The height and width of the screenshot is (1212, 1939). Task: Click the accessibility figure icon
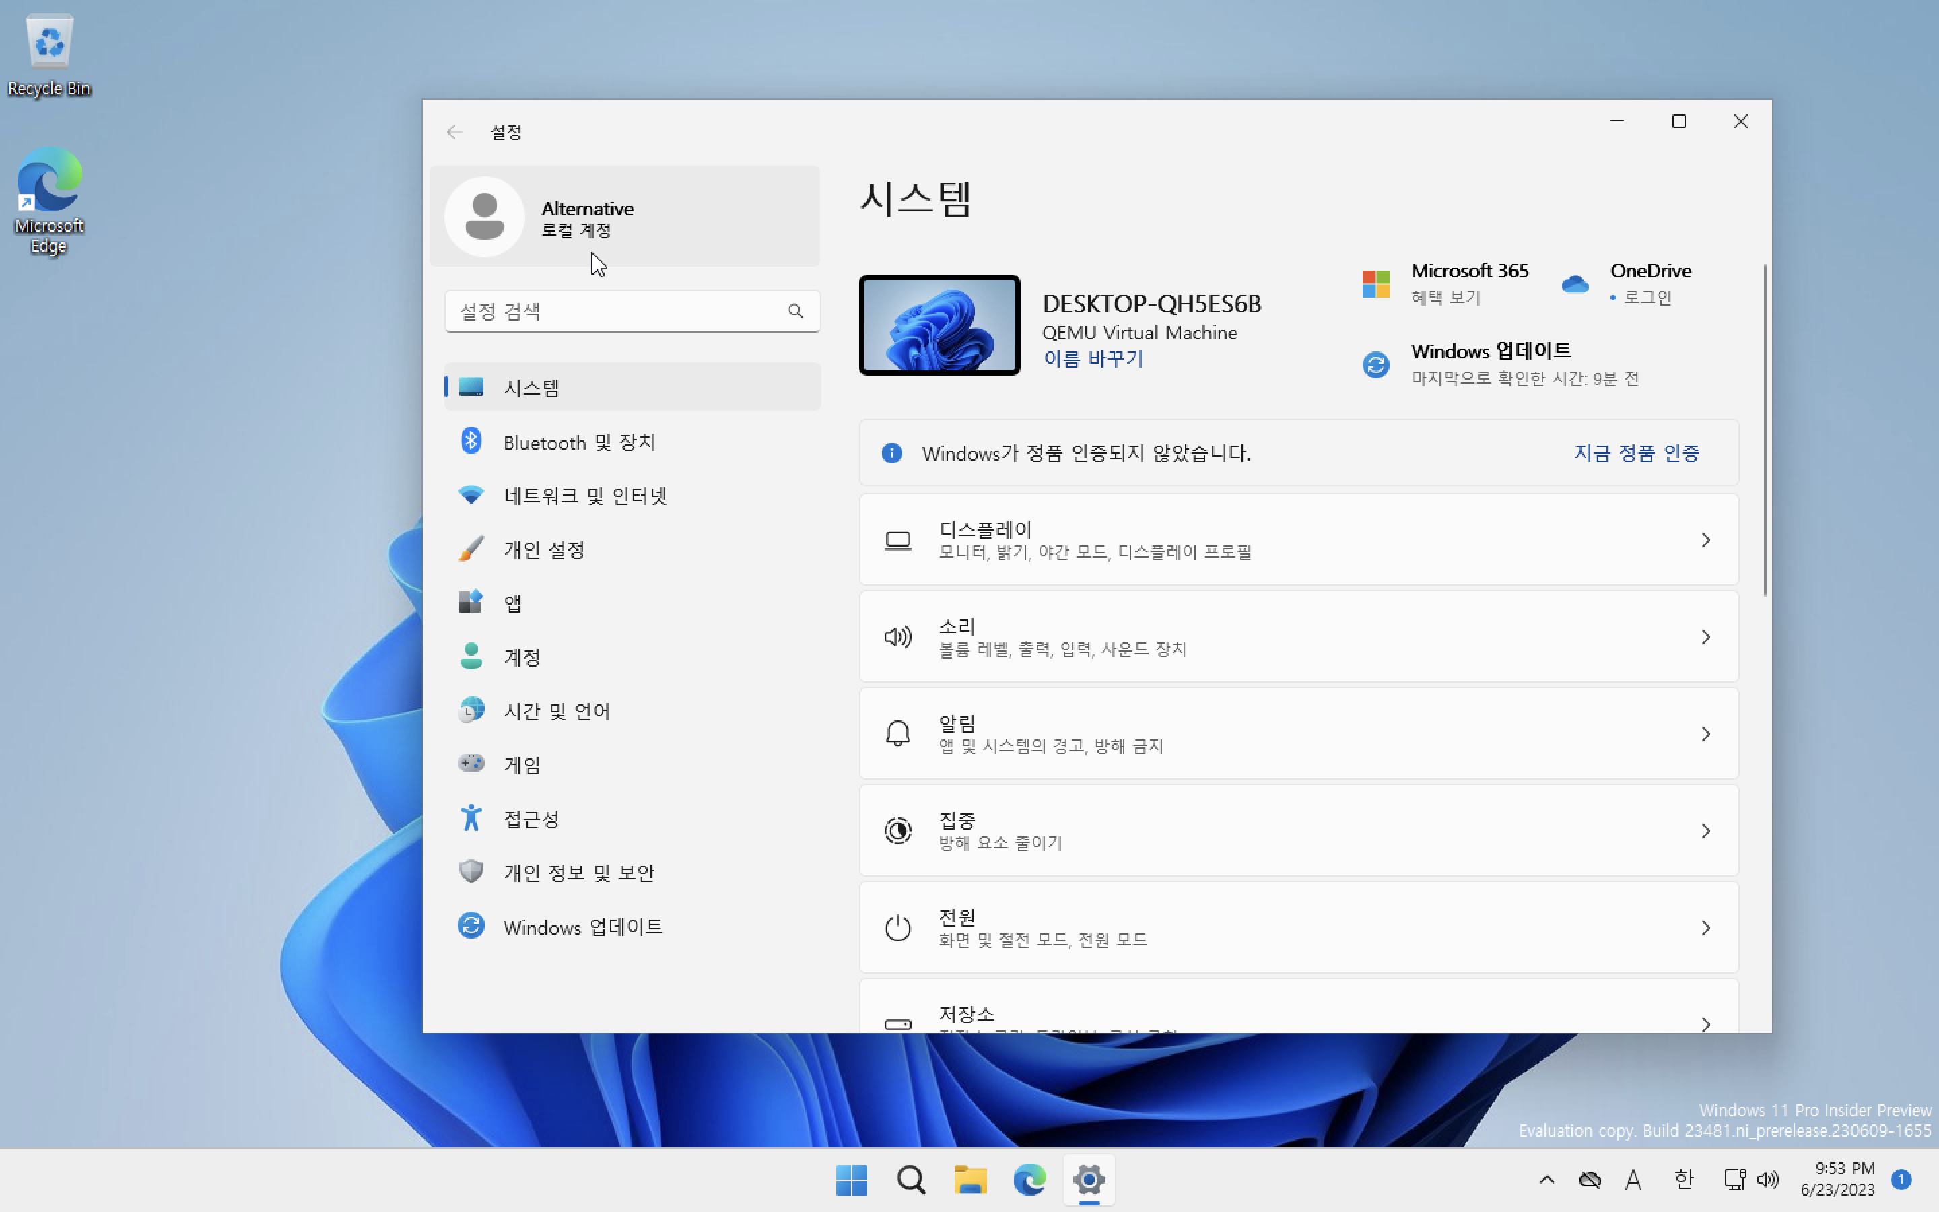point(471,817)
